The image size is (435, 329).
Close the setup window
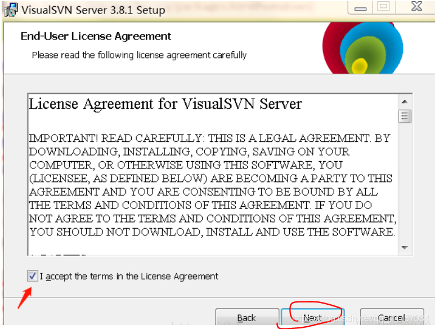point(416,6)
